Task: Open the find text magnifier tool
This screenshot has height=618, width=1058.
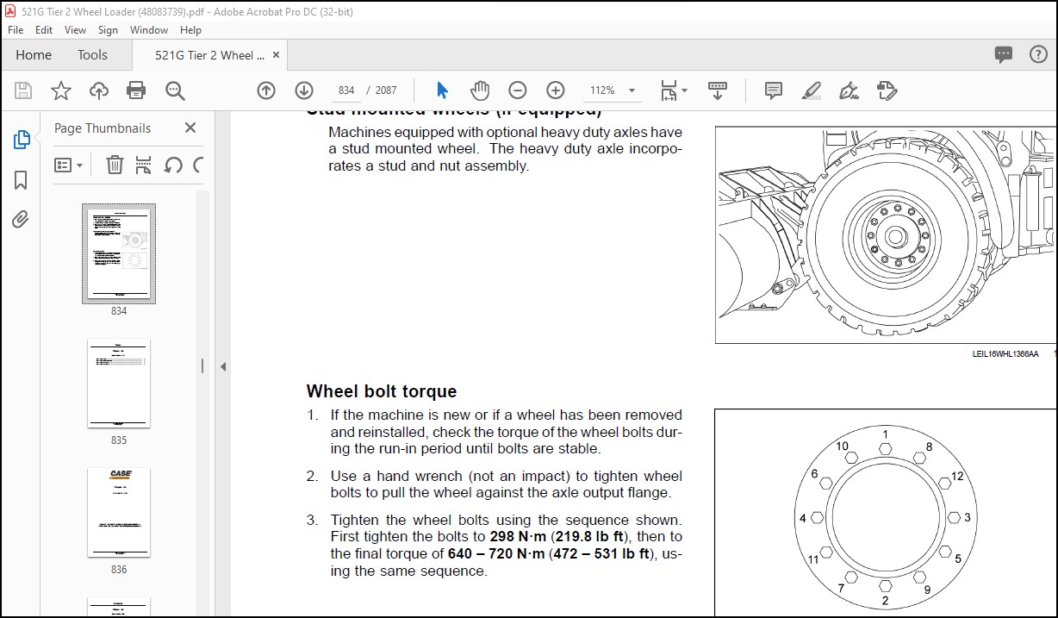Action: pos(175,91)
